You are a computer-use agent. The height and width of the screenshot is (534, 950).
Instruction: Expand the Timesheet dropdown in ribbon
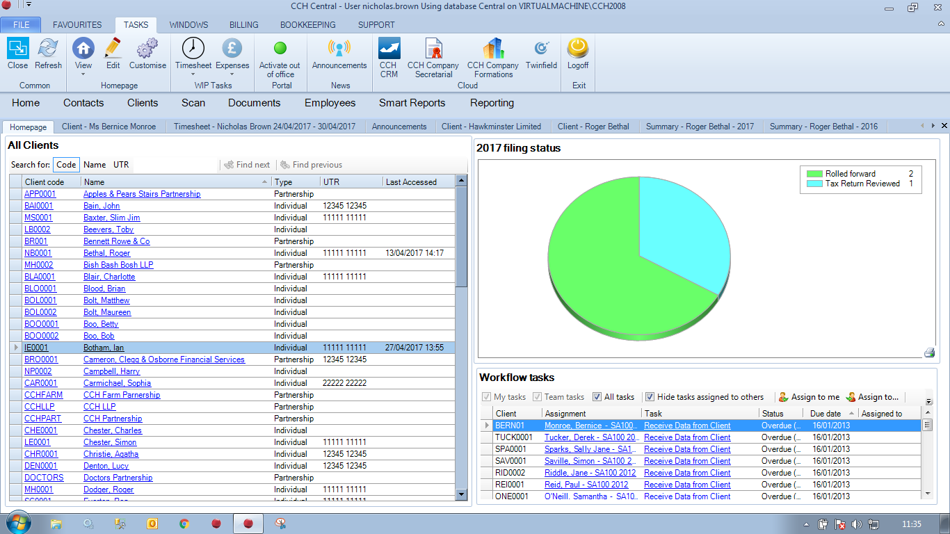pyautogui.click(x=193, y=74)
